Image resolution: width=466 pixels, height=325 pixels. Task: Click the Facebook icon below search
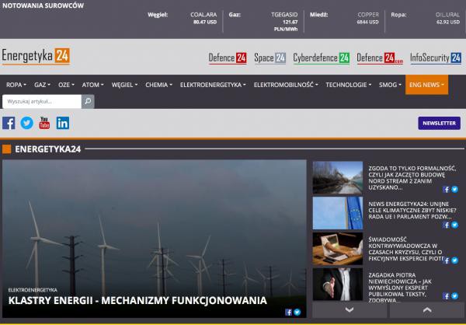pyautogui.click(x=9, y=123)
